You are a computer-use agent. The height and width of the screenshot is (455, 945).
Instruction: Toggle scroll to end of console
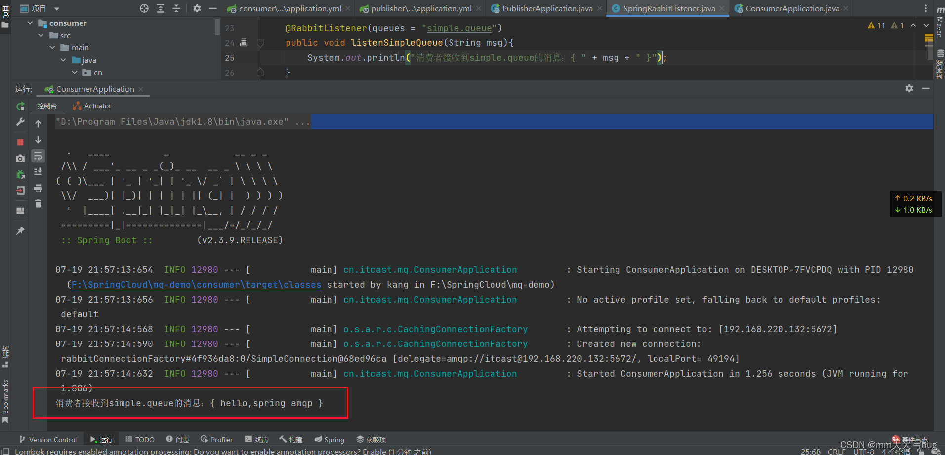(38, 172)
